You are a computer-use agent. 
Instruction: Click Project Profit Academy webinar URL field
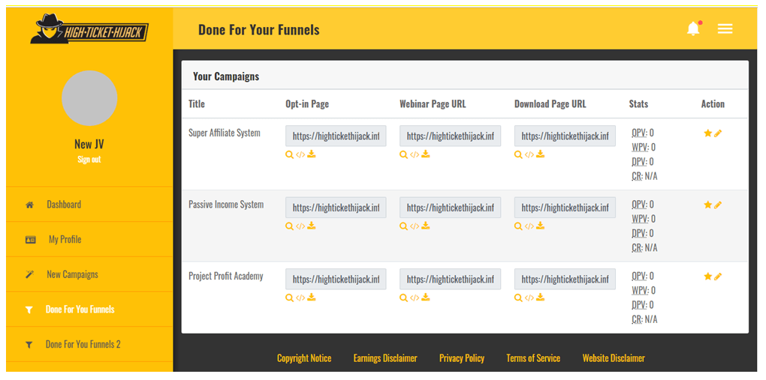pyautogui.click(x=451, y=279)
